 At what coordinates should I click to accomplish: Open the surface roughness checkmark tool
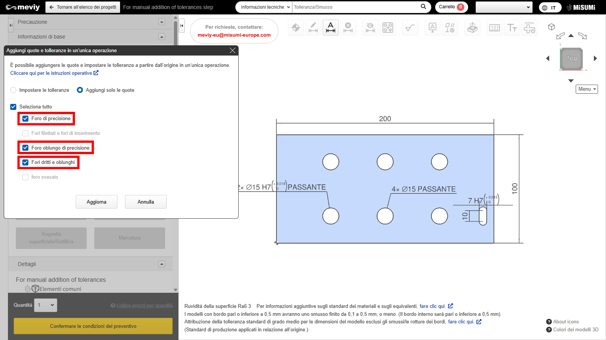(x=410, y=28)
